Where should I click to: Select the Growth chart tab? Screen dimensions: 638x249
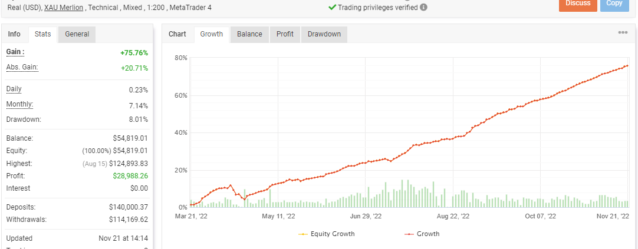coord(211,34)
